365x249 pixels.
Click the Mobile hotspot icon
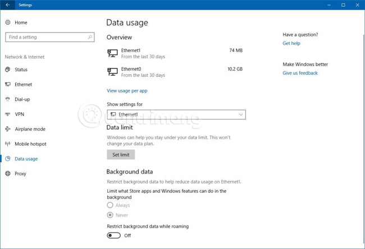8,144
